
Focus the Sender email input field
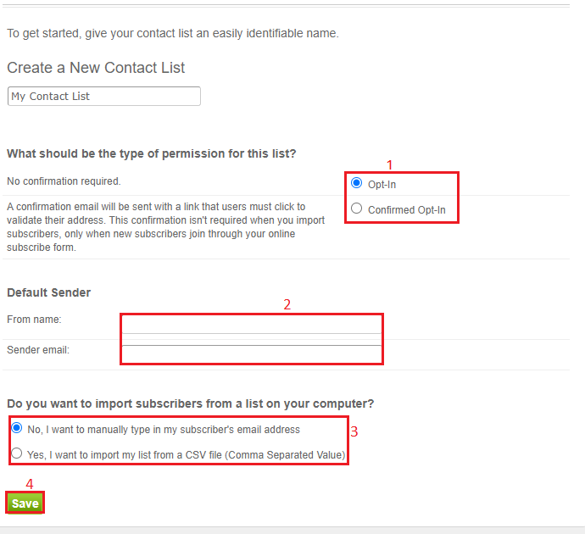click(x=252, y=352)
